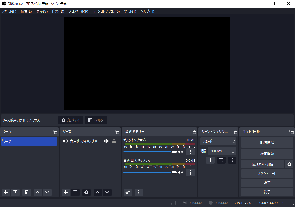295x207 pixels.
Task: Increase the 期間 duration with up arrow
Action: pos(233,149)
